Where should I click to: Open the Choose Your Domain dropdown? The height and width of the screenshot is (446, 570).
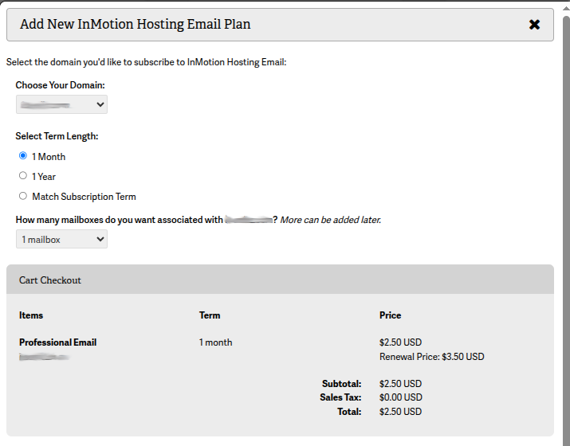(x=61, y=104)
